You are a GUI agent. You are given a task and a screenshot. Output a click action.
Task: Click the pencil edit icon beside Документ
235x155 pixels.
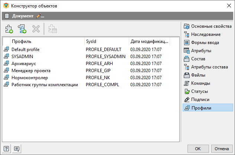(40, 16)
